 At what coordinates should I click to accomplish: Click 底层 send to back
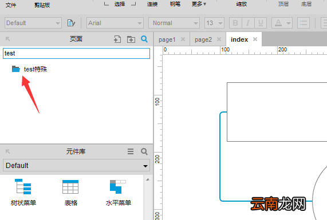point(306,4)
